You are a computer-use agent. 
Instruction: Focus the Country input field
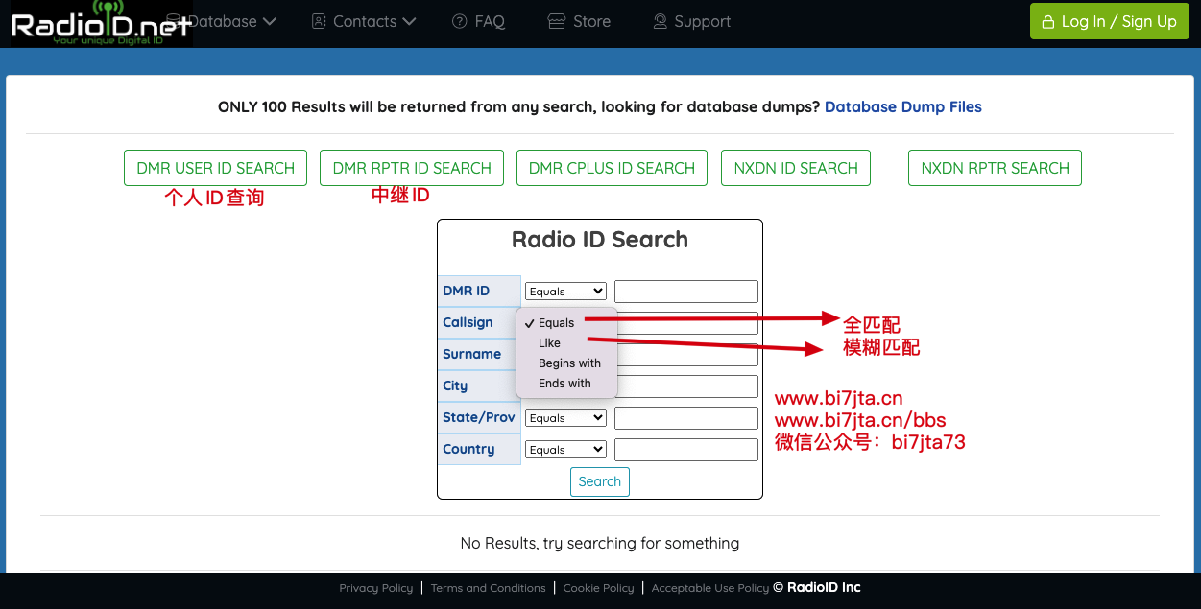[686, 450]
